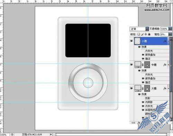Select 大圈 layer vector mask thumbnail

(x=147, y=89)
